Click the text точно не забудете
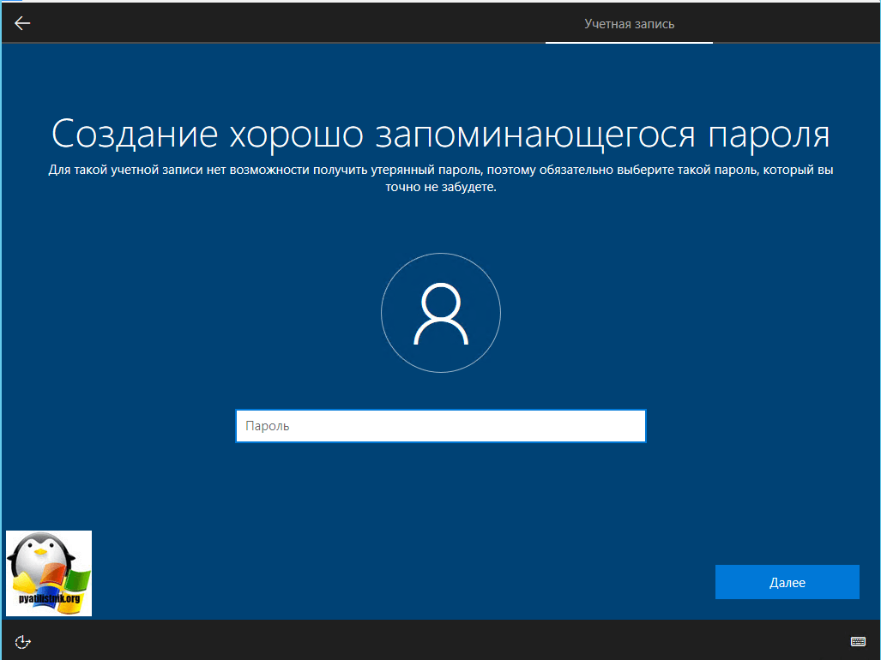Screen dimensions: 881x660 (440, 187)
